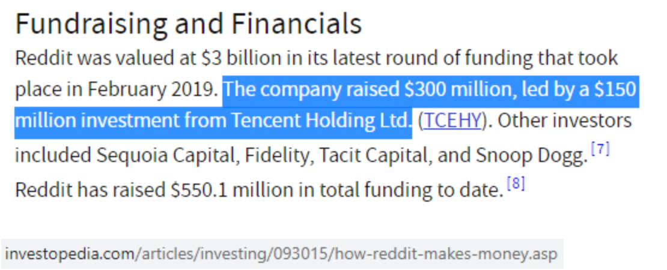Click 'Reddit has raised' sentence start
Screen dimensions: 667x270
pyautogui.click(x=91, y=190)
